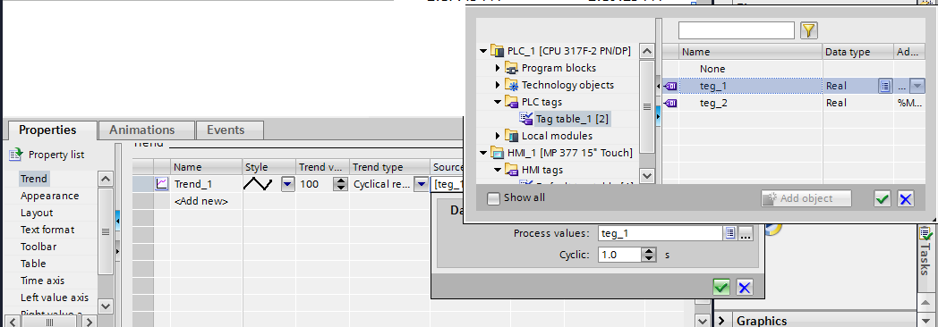938x327 pixels.
Task: Confirm tag selection with green checkmark
Action: tap(882, 199)
